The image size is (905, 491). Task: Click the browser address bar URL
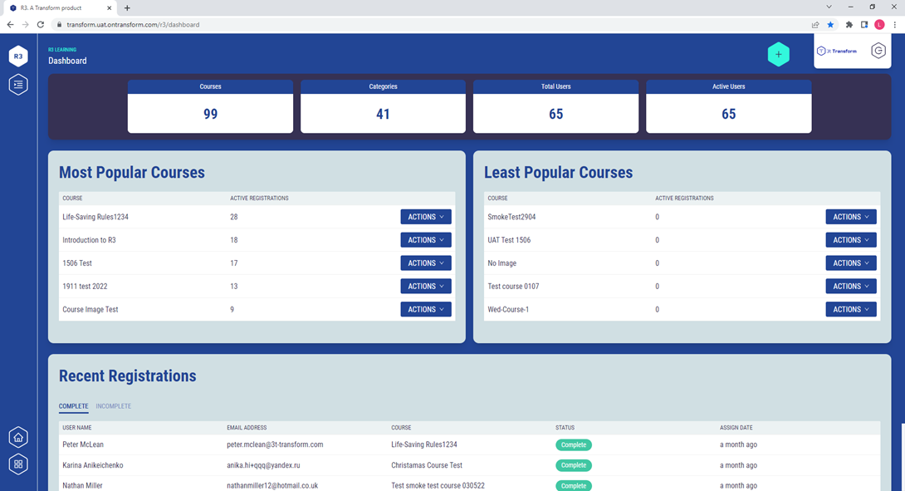[x=133, y=25]
